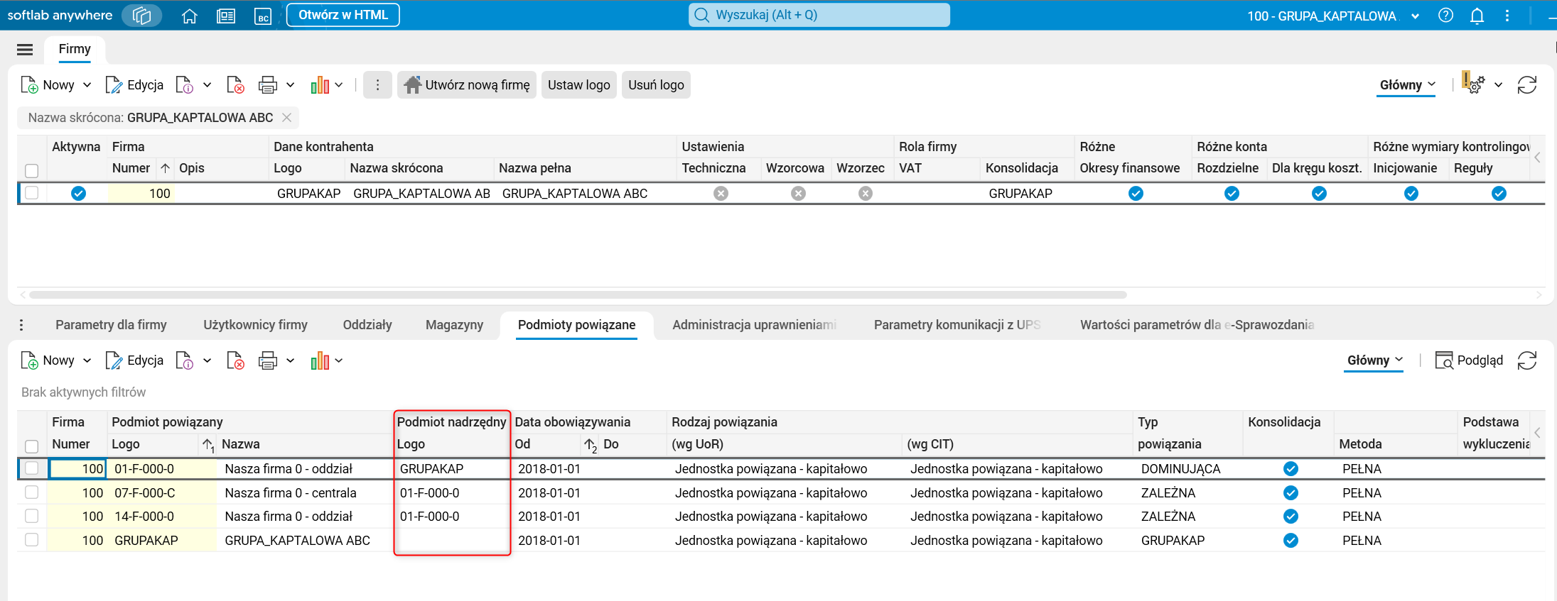Click the Wyszukaj search field
The width and height of the screenshot is (1557, 601).
pos(819,15)
